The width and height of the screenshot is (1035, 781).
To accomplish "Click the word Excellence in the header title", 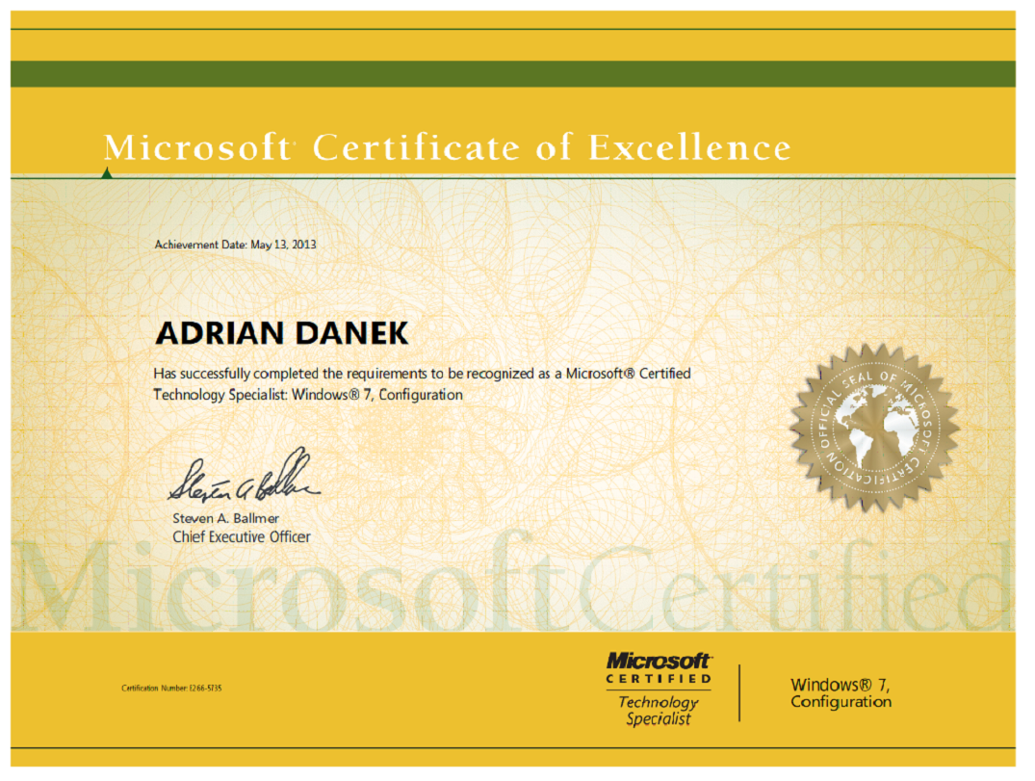I will (x=689, y=148).
